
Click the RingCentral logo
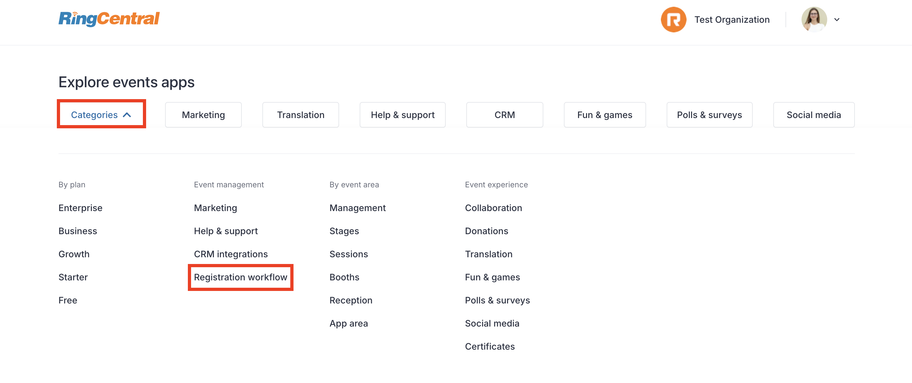pos(109,19)
